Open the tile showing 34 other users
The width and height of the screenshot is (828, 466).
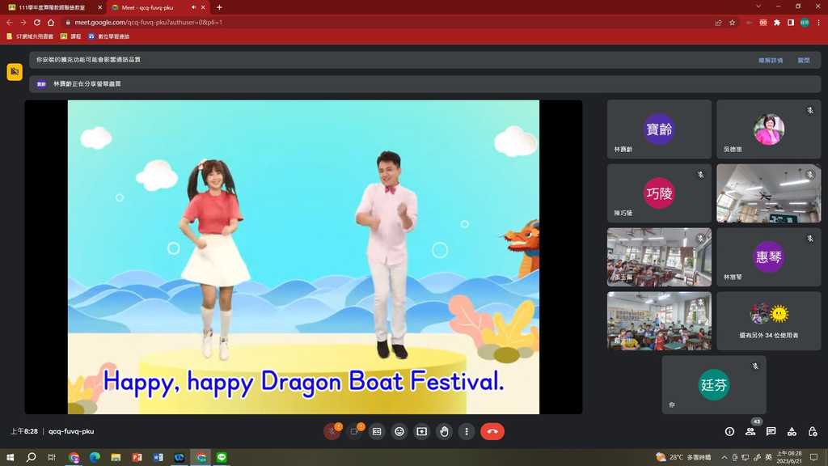pos(768,320)
